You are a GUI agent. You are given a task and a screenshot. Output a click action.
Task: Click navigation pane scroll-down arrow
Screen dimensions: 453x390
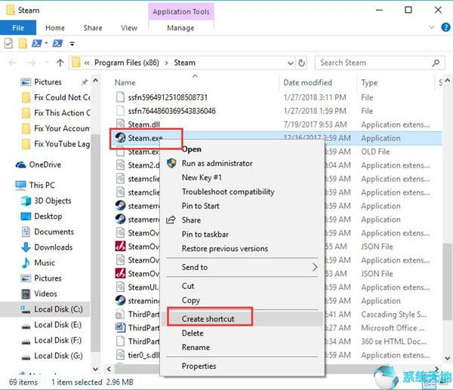pos(96,369)
